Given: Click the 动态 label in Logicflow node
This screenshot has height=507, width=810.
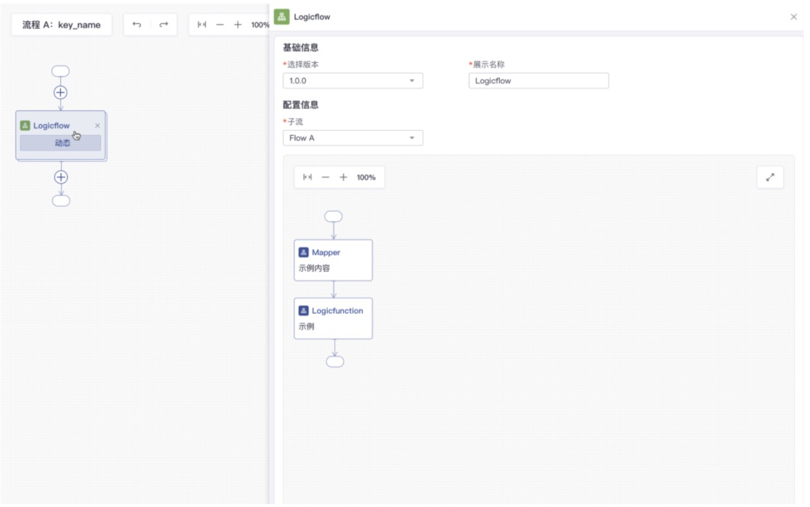Looking at the screenshot, I should click(x=61, y=143).
